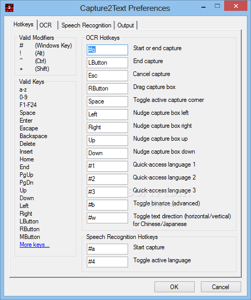The image size is (251, 300).
Task: Switch to the Output tab
Action: coord(126,25)
